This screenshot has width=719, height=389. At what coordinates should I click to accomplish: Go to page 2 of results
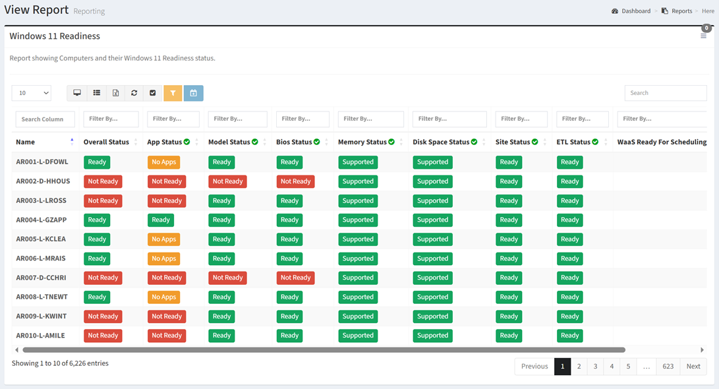coord(579,367)
